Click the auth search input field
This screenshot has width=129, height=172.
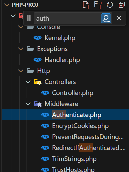coord(63,18)
